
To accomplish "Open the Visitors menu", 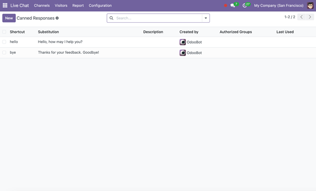I will [x=61, y=6].
